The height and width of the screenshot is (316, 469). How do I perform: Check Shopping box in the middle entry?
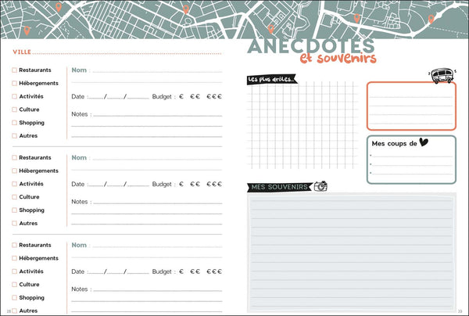(14, 210)
